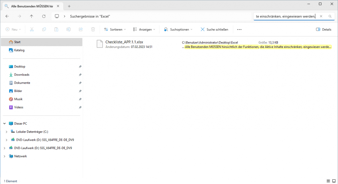The image size is (338, 184).
Task: Select the Checkliste_APP.1.1.xlsx file
Action: pyautogui.click(x=124, y=42)
